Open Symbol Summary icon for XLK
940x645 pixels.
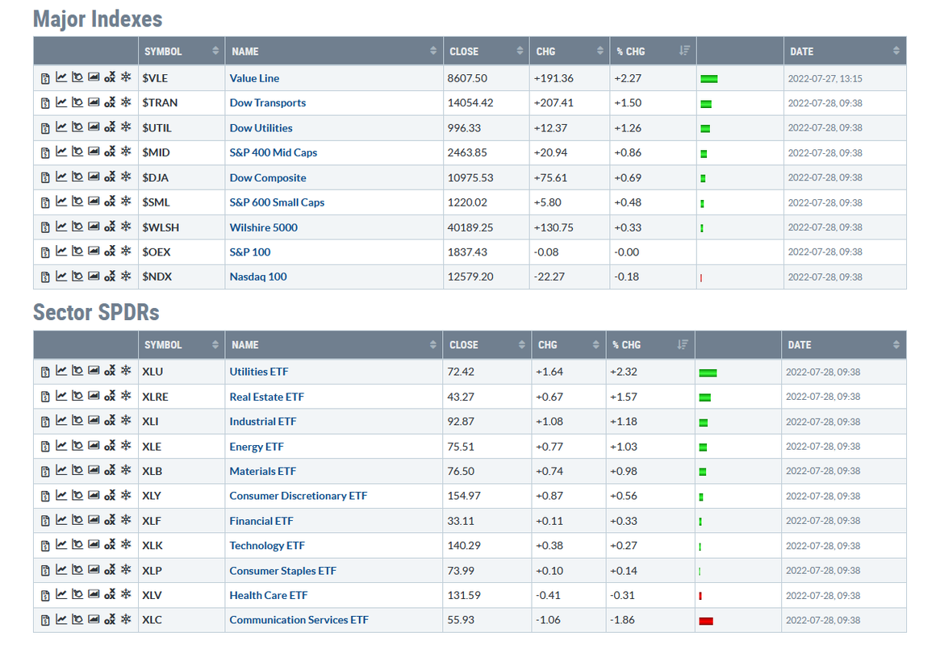coord(45,546)
